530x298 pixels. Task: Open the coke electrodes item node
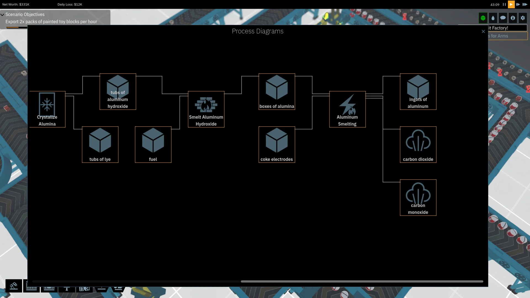pos(277,145)
